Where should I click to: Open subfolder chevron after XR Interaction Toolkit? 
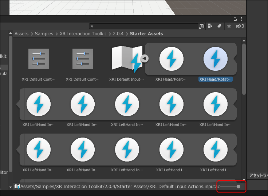point(110,34)
